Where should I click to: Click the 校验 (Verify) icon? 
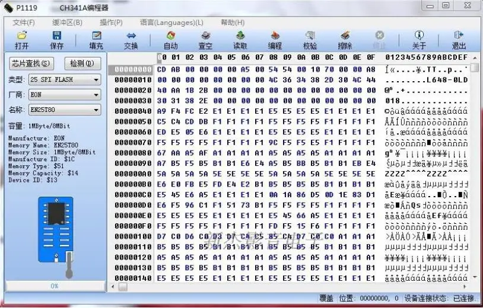310,36
